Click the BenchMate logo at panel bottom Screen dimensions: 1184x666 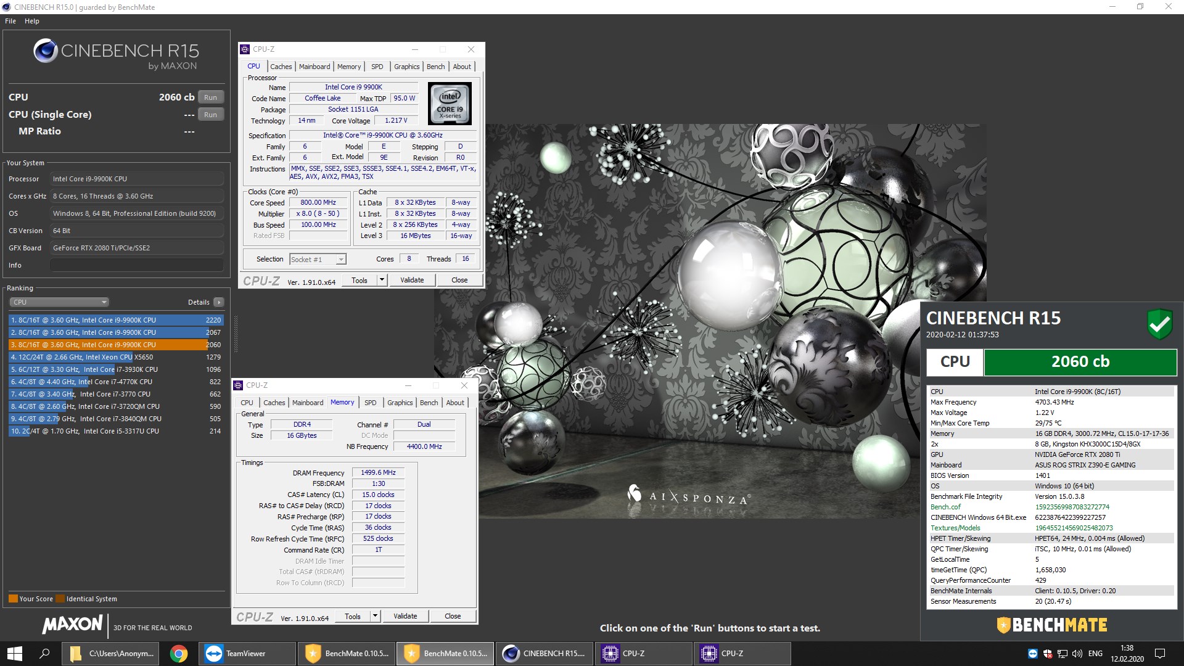pos(1052,625)
